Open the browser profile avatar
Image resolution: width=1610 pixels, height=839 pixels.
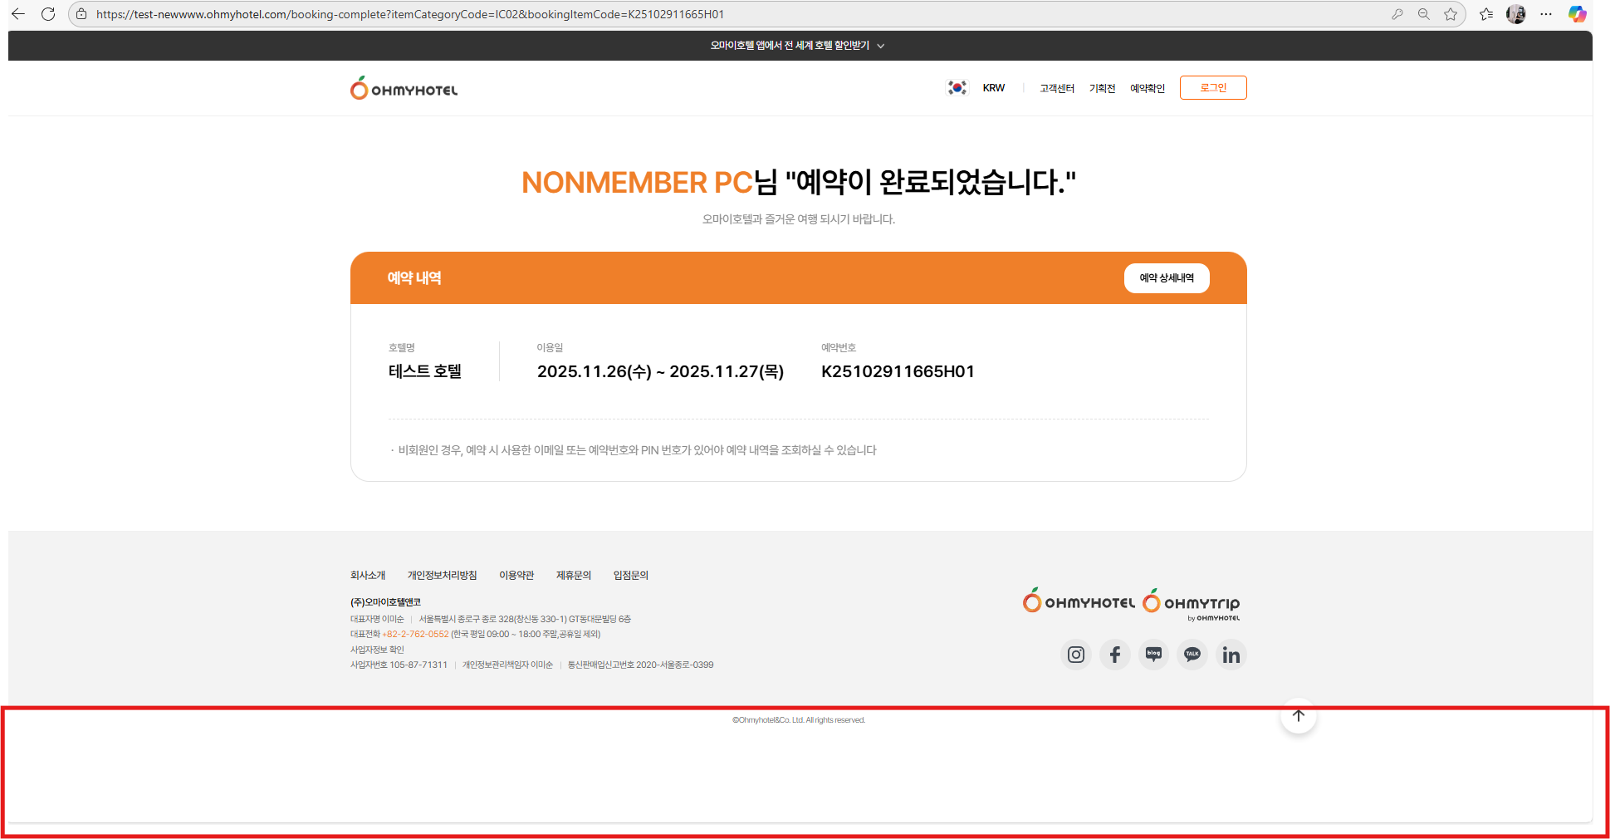click(1516, 14)
